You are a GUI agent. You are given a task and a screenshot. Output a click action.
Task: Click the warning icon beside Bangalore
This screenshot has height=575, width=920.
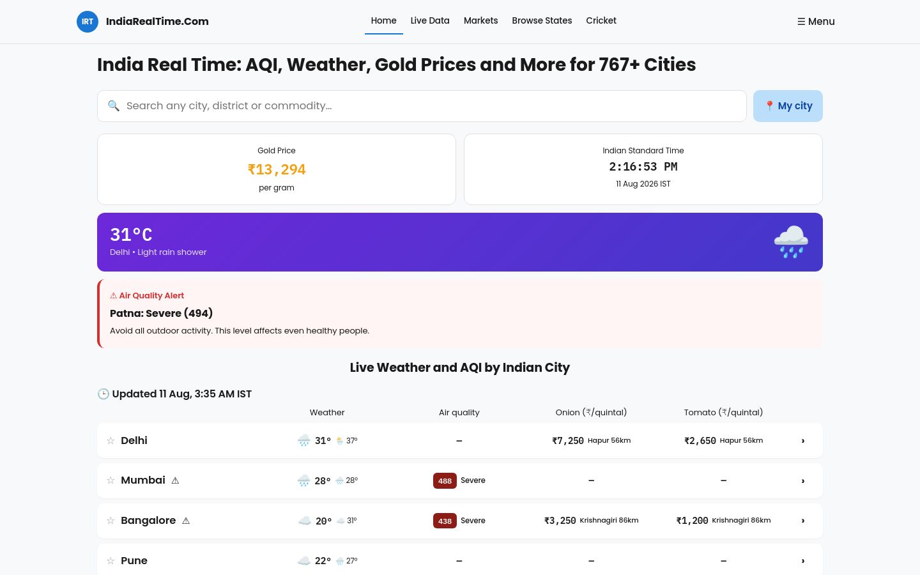pyautogui.click(x=186, y=521)
